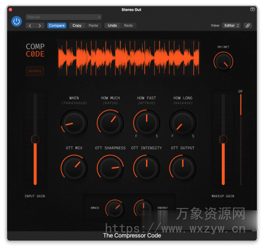264x249 pixels.
Task: Click the INPUT GAIN label
Action: (x=35, y=196)
